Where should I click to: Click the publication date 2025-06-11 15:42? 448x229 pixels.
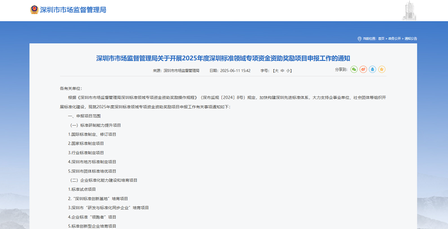pos(236,70)
